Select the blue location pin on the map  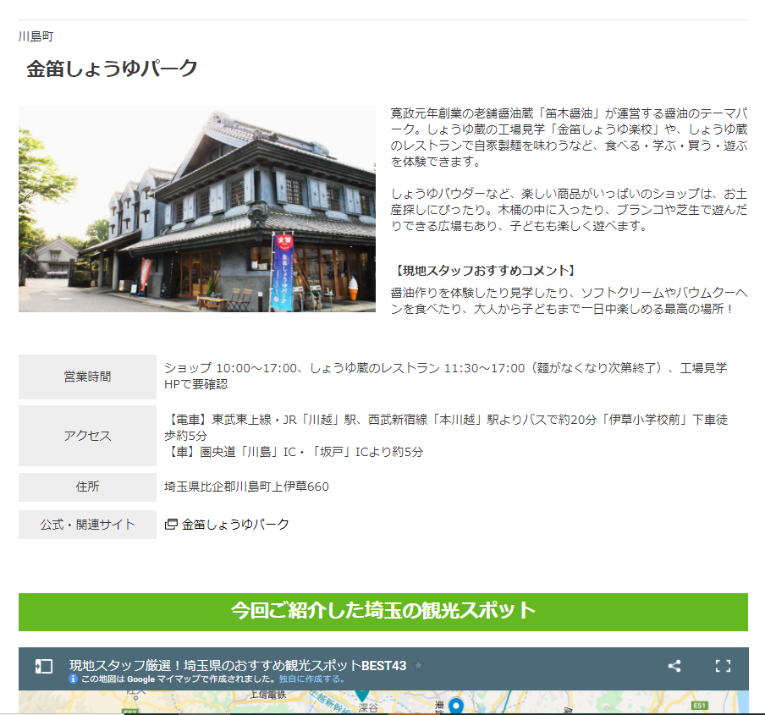click(x=456, y=705)
